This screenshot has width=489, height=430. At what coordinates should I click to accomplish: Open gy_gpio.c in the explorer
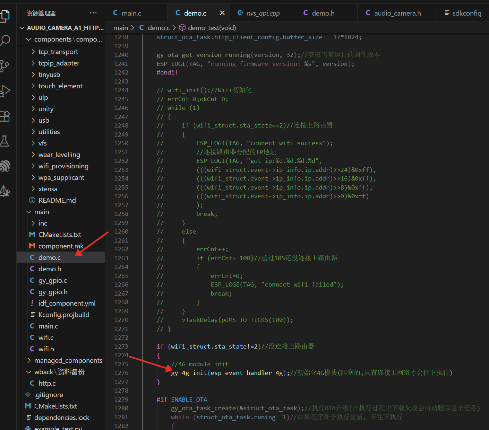[x=61, y=280]
